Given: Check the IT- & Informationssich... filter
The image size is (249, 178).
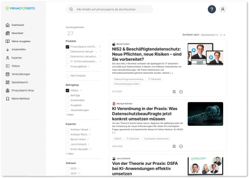Looking at the screenshot, I should tap(67, 62).
